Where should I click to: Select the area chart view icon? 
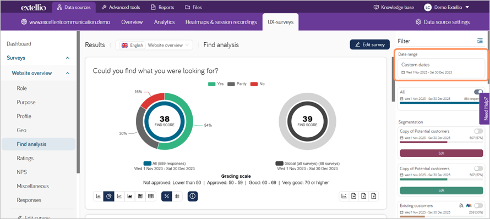pyautogui.click(x=130, y=196)
